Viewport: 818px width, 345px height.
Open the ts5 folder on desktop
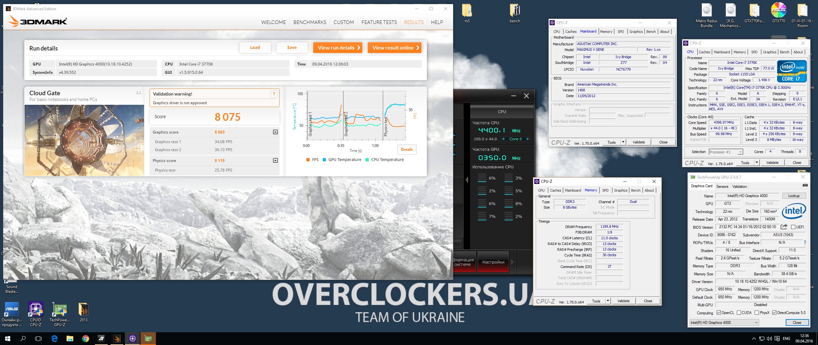point(467,13)
